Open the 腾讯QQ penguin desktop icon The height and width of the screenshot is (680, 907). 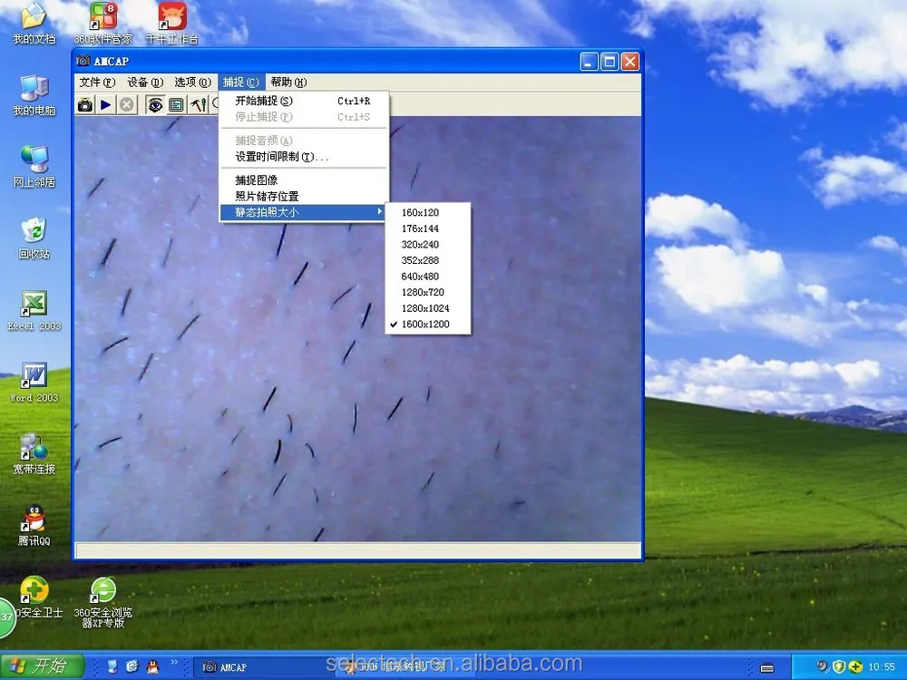tap(34, 523)
